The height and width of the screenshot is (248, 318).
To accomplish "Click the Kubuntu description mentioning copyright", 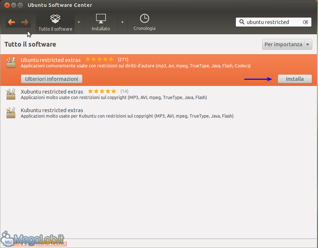I will pos(127,116).
